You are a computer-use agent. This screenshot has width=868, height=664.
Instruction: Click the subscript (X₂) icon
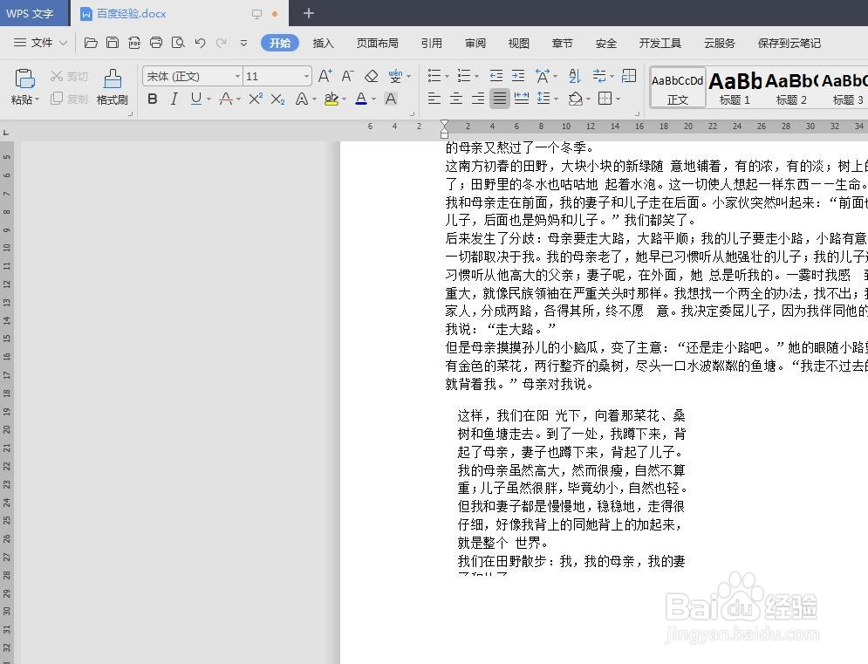[277, 99]
